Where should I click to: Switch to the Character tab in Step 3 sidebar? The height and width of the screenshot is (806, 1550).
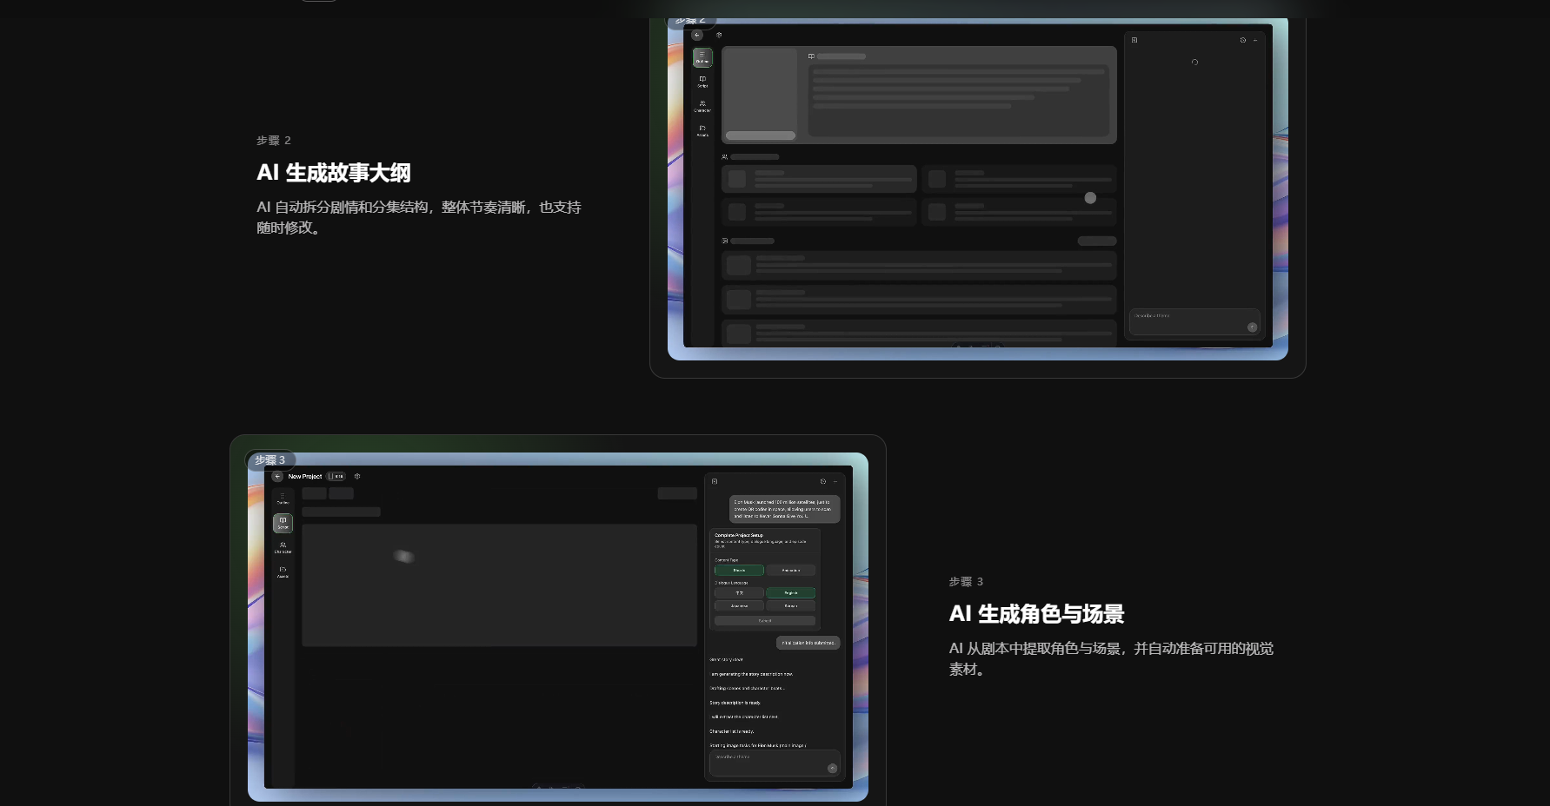tap(283, 547)
